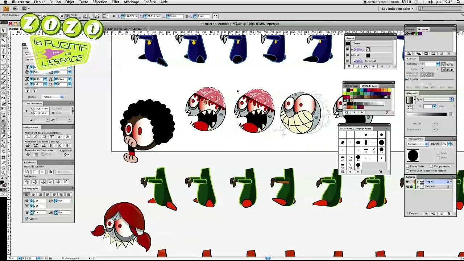
Task: Click the create new layer icon in Calques panel
Action: [441, 214]
